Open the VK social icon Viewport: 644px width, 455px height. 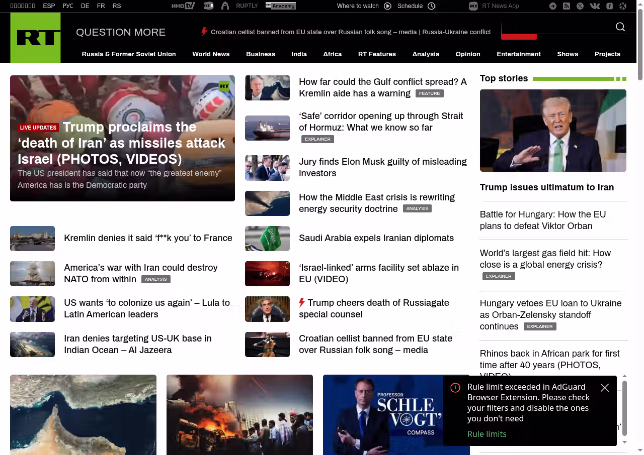pos(595,6)
